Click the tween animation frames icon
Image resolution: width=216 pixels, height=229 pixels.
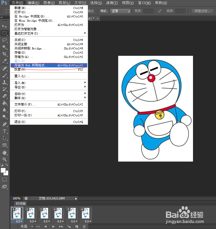(x=69, y=227)
